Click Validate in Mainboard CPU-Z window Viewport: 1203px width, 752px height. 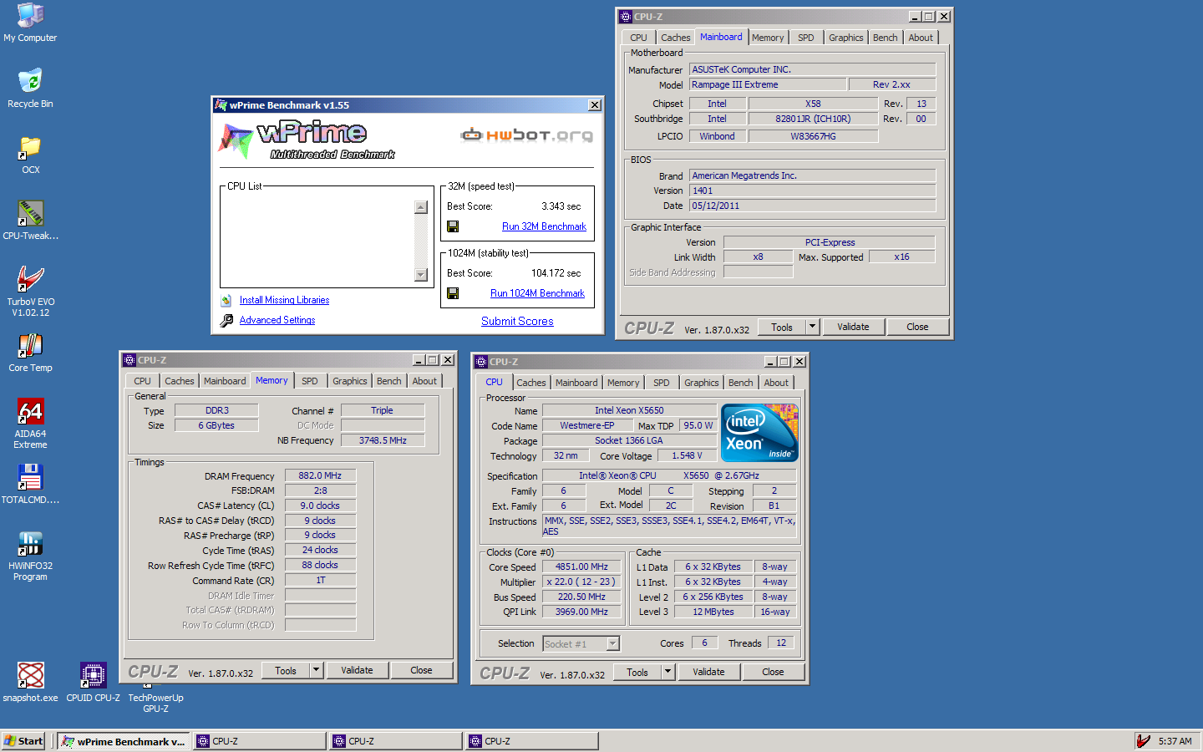tap(853, 328)
